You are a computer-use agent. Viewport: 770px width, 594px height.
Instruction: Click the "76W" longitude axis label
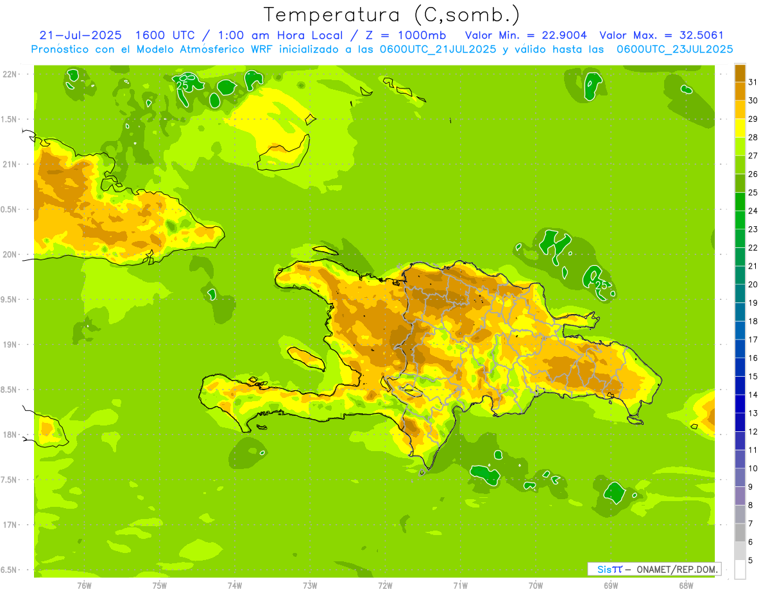(84, 585)
